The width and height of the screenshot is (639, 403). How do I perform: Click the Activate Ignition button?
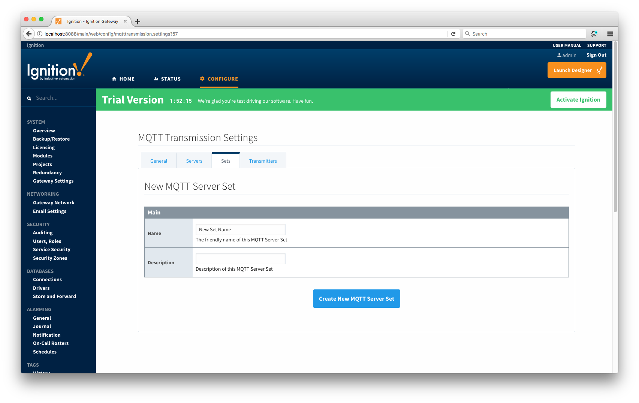coord(578,100)
